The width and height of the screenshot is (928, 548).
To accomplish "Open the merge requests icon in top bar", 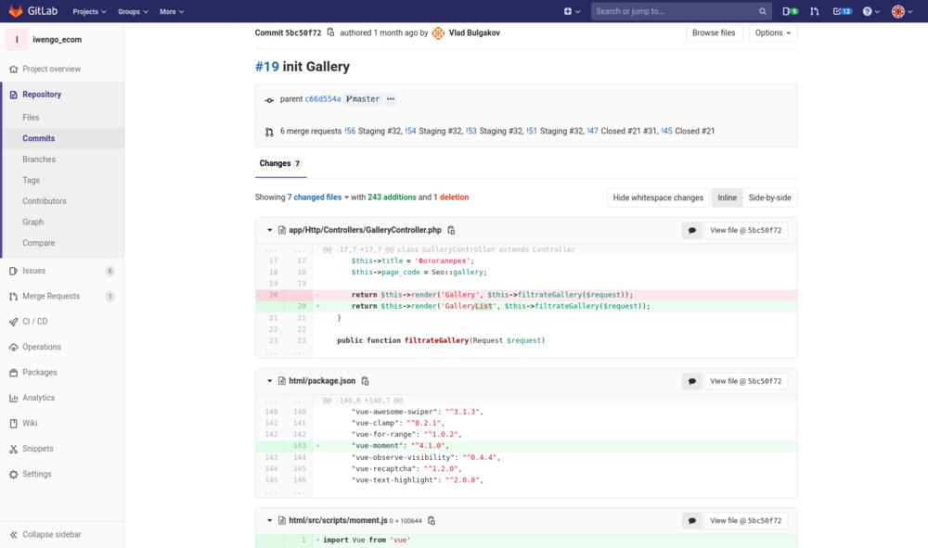I will coord(815,11).
